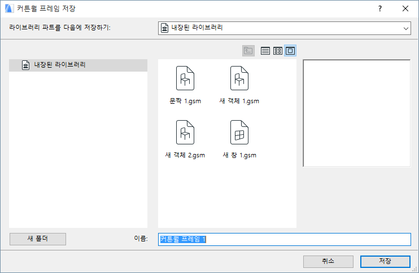Click the library icon in the destination combo box
The width and height of the screenshot is (419, 273).
[165, 28]
